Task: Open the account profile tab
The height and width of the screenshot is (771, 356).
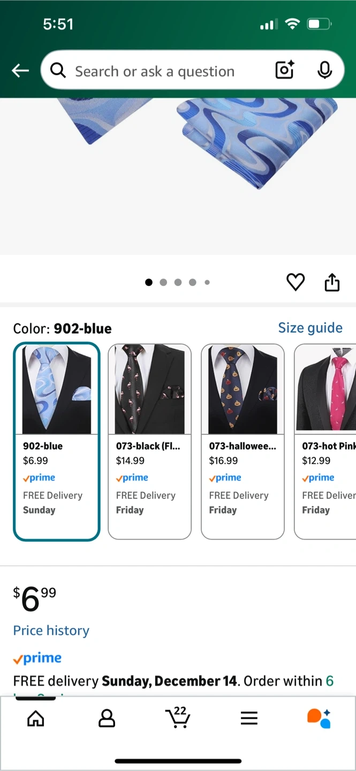Action: click(107, 719)
